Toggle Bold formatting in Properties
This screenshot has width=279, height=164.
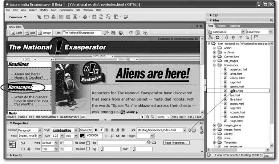click(x=96, y=130)
